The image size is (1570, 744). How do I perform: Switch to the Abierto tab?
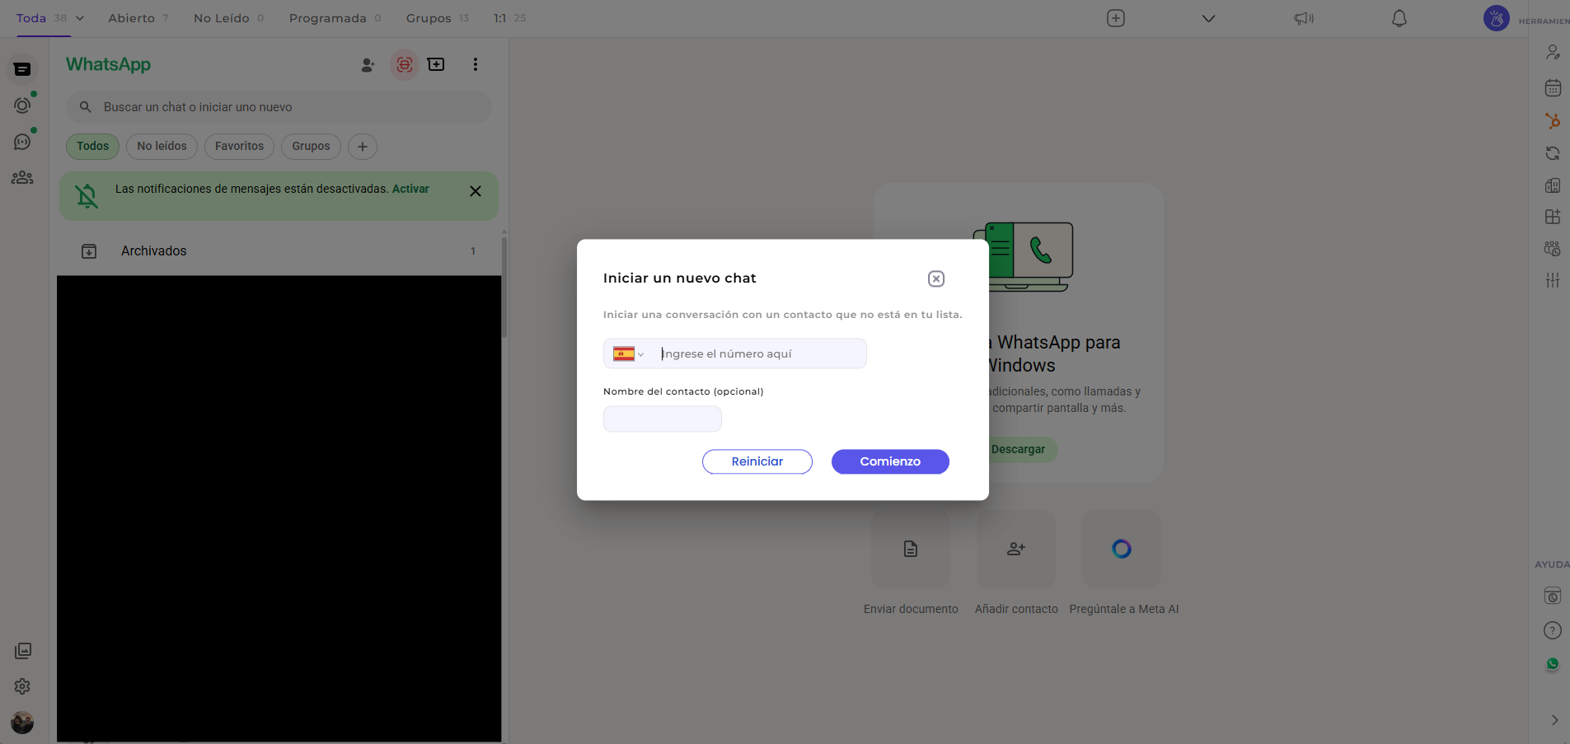(132, 18)
